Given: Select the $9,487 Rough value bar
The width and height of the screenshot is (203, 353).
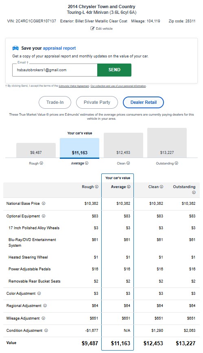Looking at the screenshot, I should (36, 150).
